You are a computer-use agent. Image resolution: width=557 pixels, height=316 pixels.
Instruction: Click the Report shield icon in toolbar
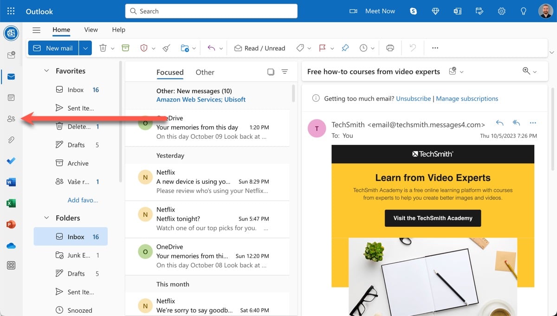coord(144,48)
